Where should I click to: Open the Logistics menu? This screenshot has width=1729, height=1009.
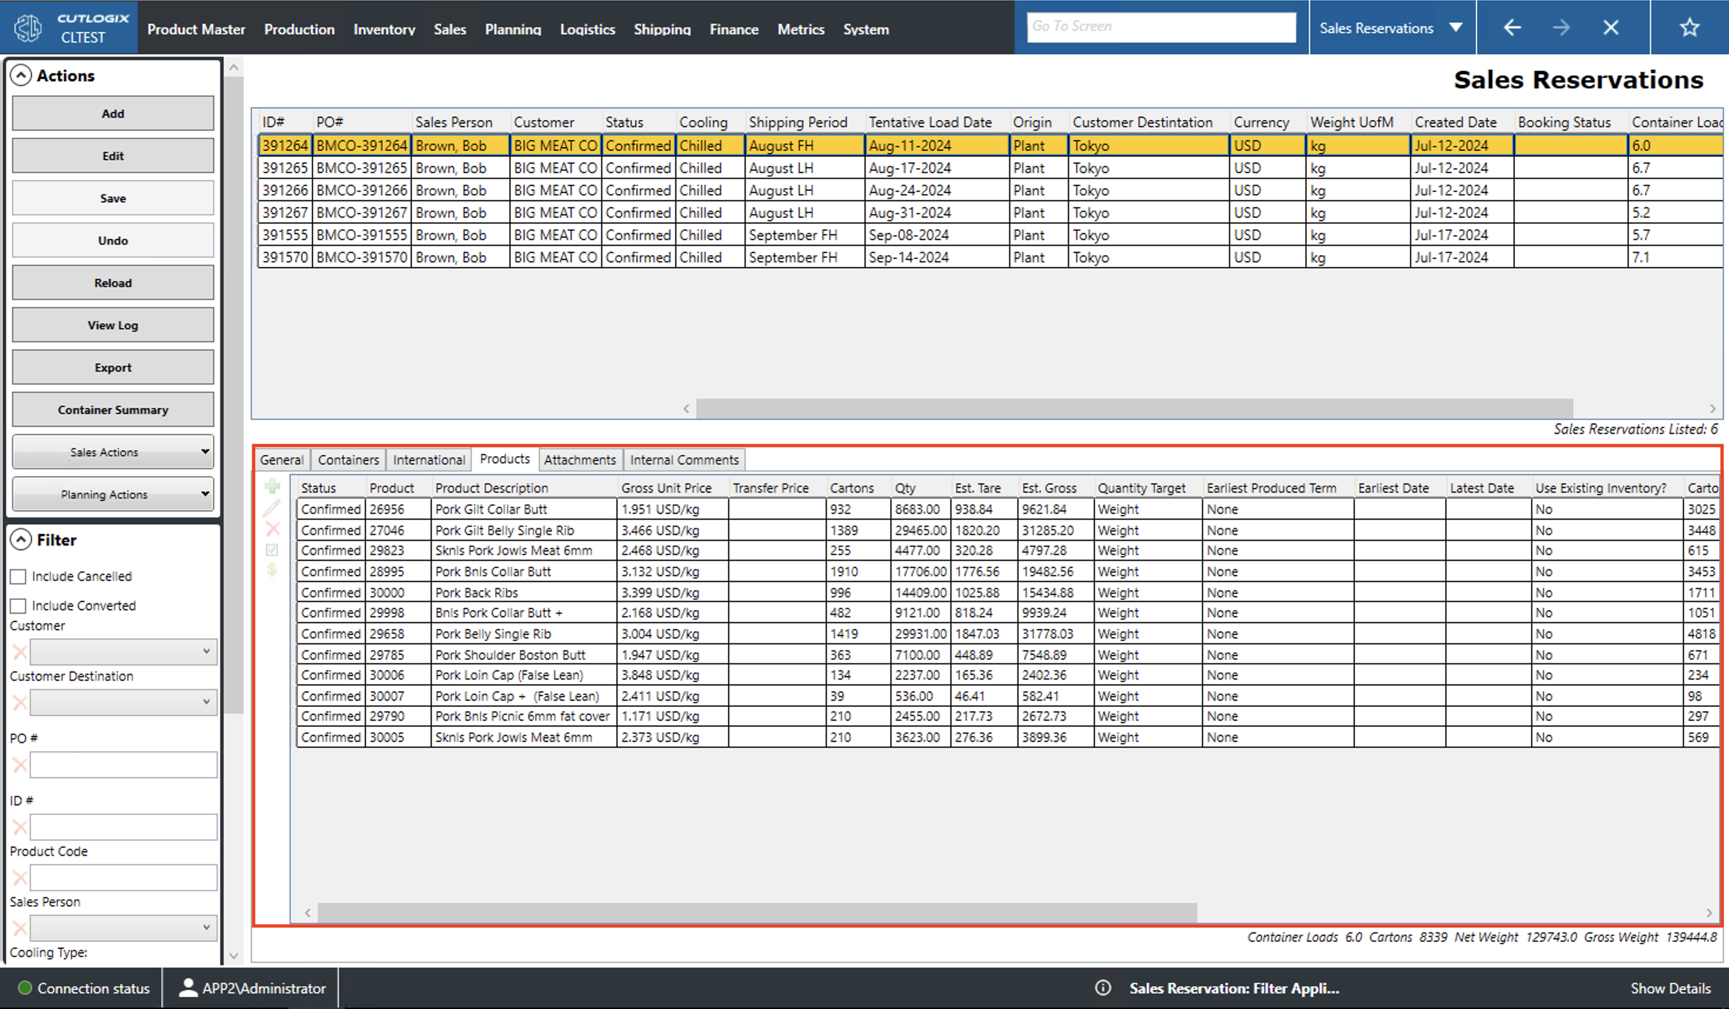point(588,29)
